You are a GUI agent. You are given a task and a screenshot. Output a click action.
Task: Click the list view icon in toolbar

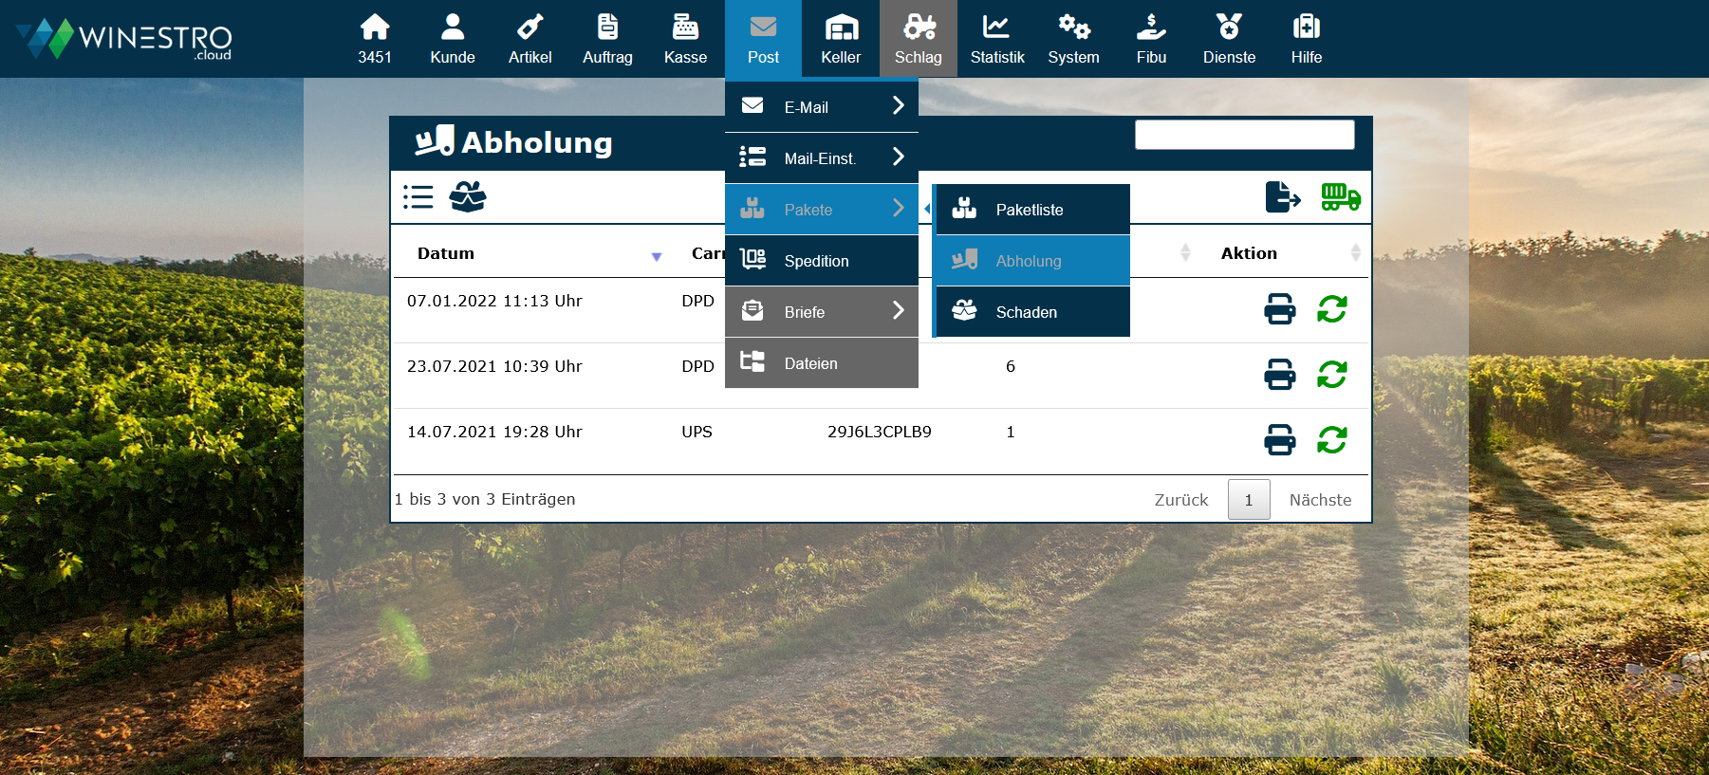click(x=418, y=197)
